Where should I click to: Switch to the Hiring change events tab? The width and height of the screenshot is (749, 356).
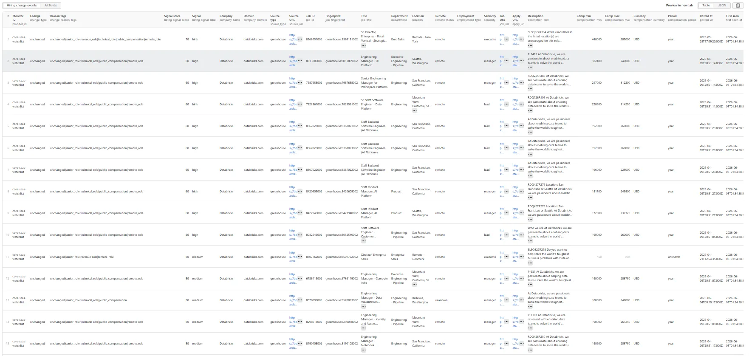tap(22, 6)
